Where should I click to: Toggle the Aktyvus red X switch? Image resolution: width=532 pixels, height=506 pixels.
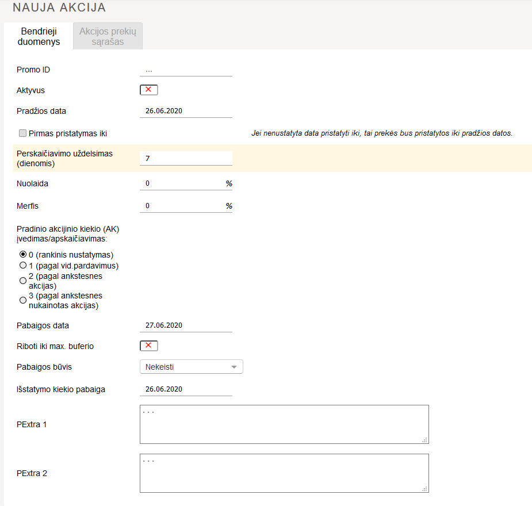tap(148, 90)
